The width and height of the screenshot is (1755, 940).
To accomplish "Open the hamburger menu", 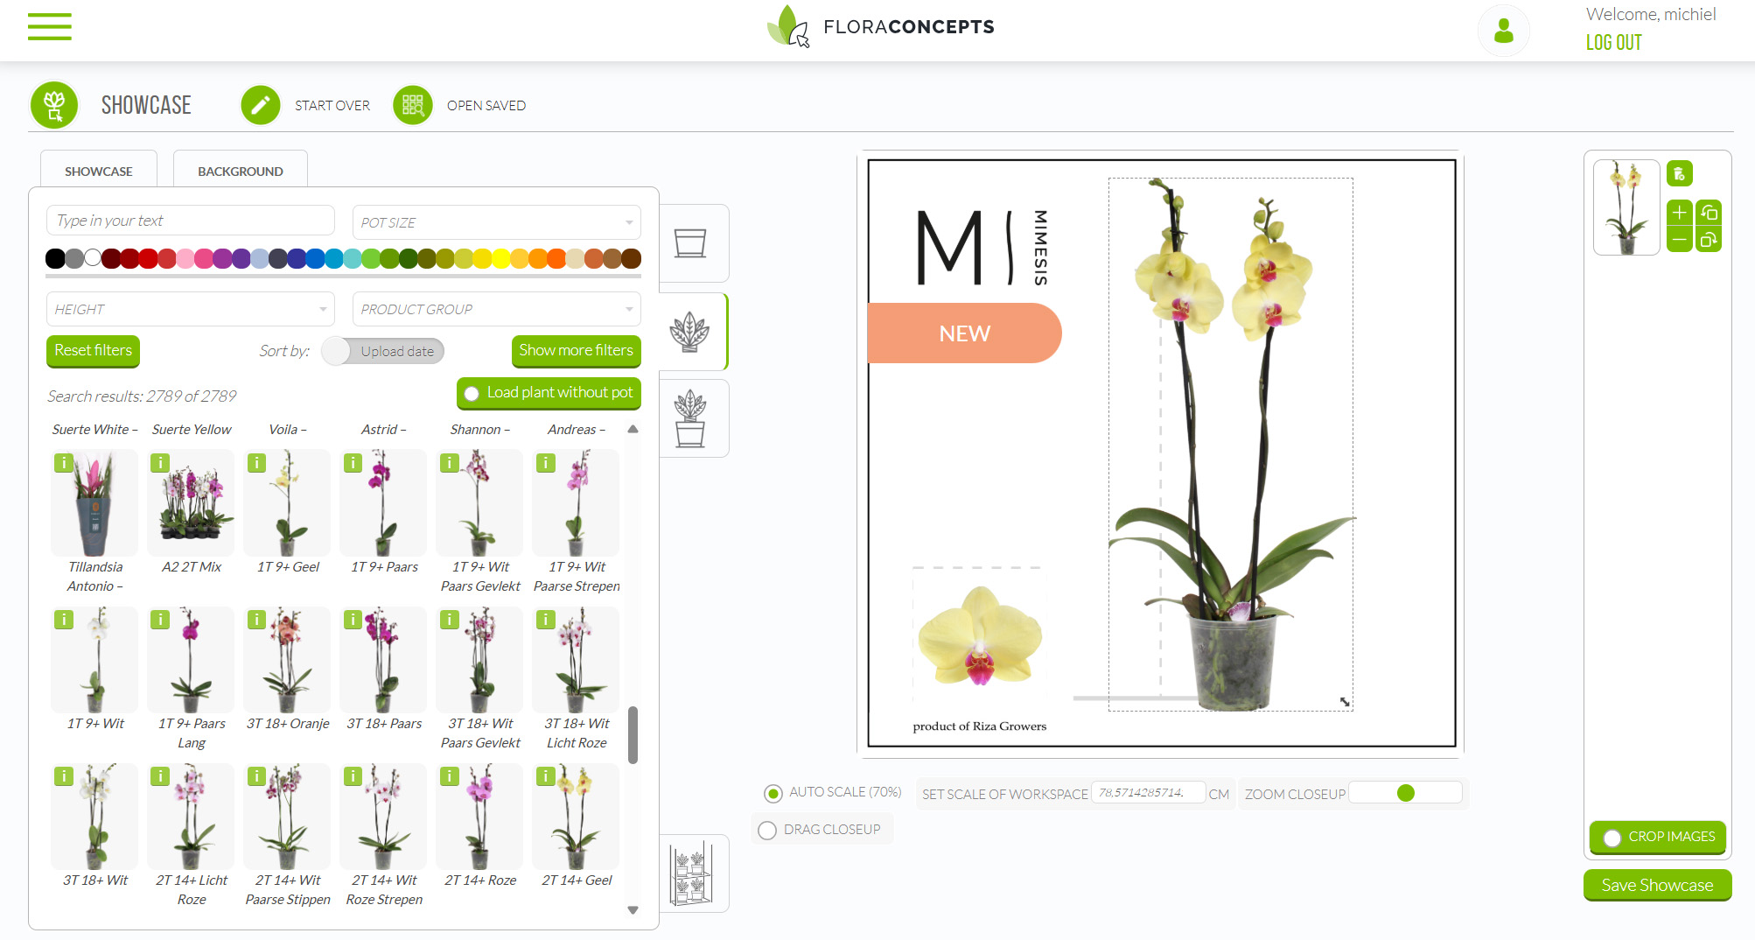I will (x=49, y=27).
